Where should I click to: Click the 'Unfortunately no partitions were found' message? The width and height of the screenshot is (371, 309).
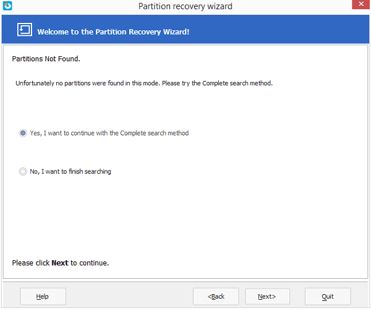[x=144, y=83]
